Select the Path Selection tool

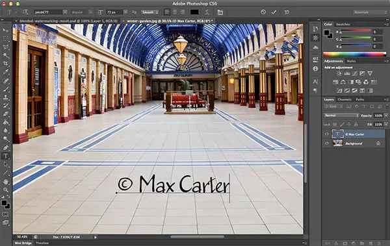5,164
